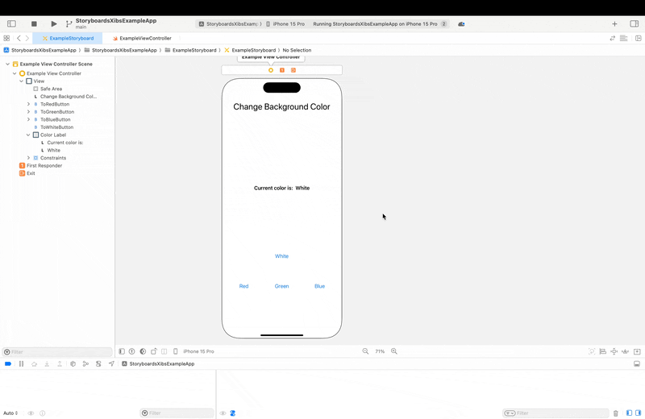Select the Red button on canvas
The width and height of the screenshot is (645, 419).
point(244,286)
